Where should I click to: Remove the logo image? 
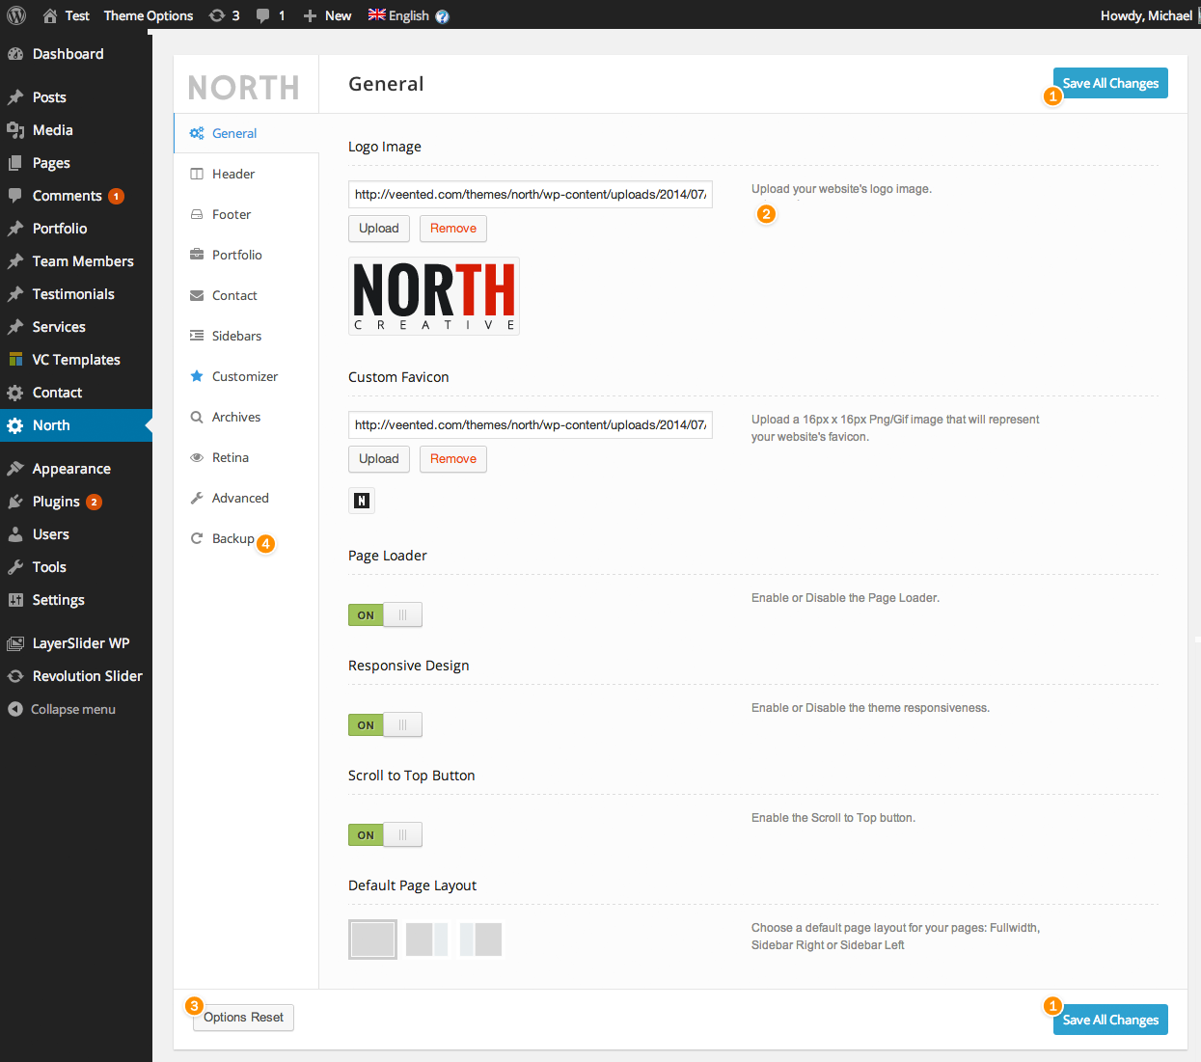453,229
